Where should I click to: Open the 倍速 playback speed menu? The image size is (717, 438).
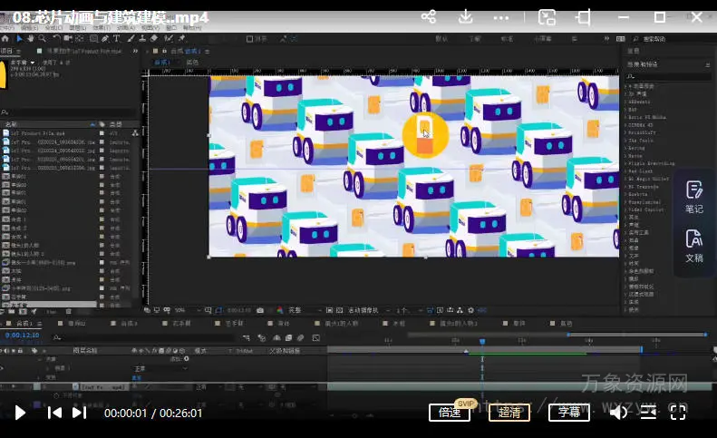[x=450, y=413]
